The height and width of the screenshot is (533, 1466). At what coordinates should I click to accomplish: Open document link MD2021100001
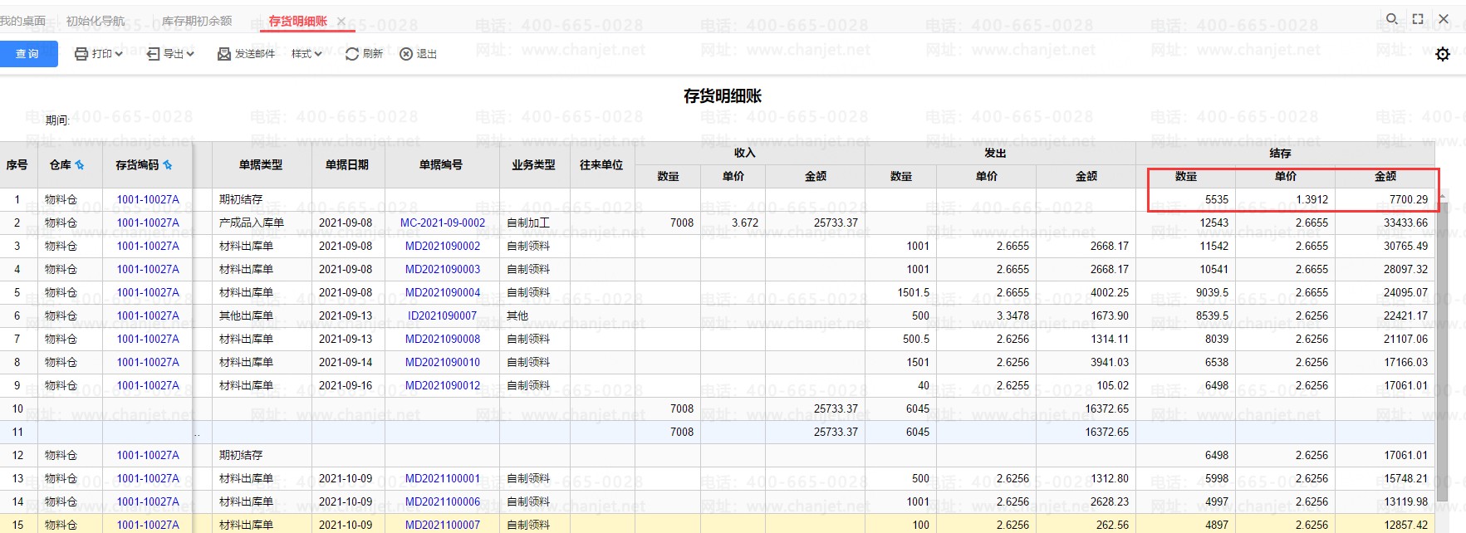pos(443,479)
